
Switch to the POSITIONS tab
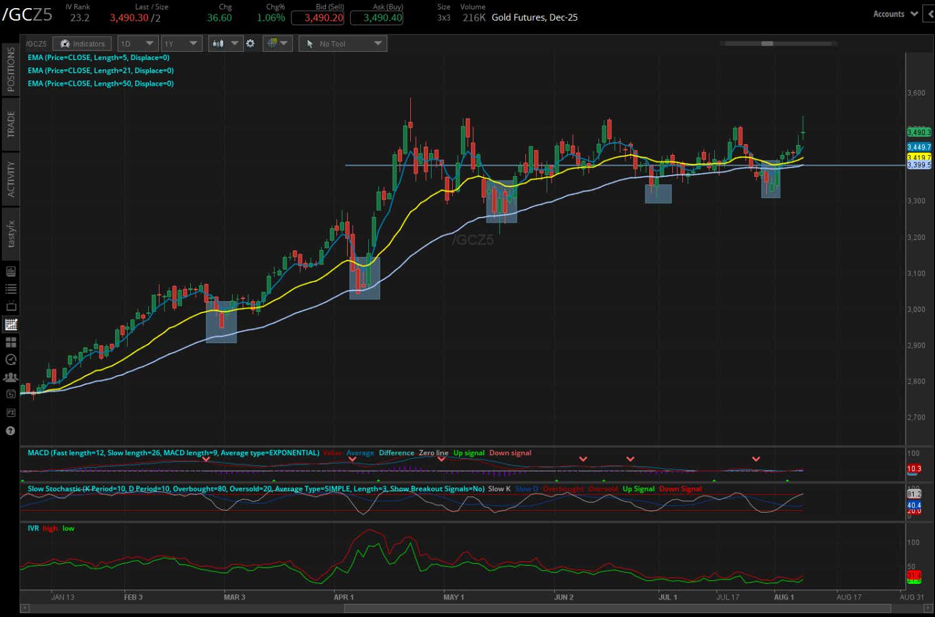click(x=9, y=69)
